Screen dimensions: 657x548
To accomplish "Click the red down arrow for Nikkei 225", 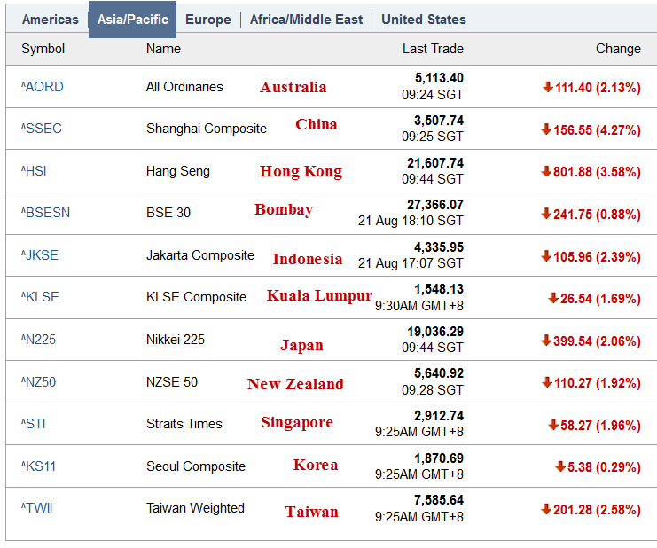I will click(546, 340).
